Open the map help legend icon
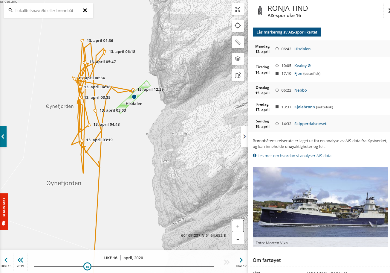Image resolution: width=390 pixels, height=273 pixels. (x=238, y=75)
